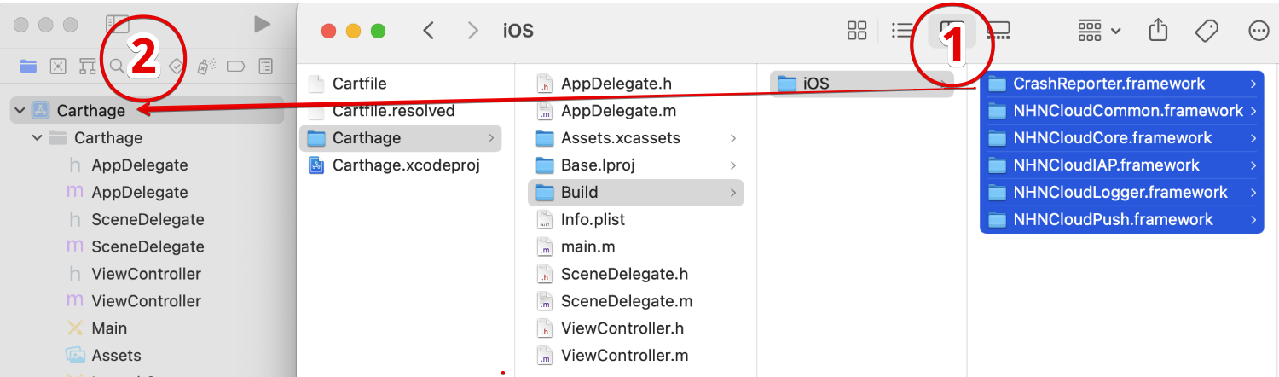Switch Finder to list view
The image size is (1279, 377).
coord(902,32)
